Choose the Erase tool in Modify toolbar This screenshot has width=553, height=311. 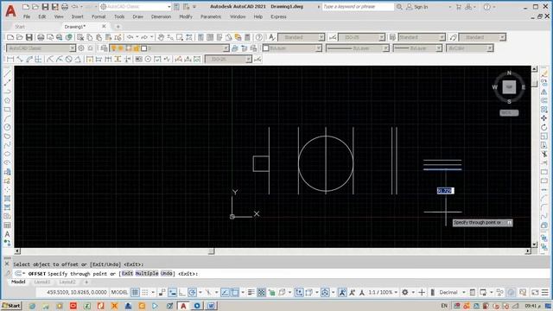point(544,73)
